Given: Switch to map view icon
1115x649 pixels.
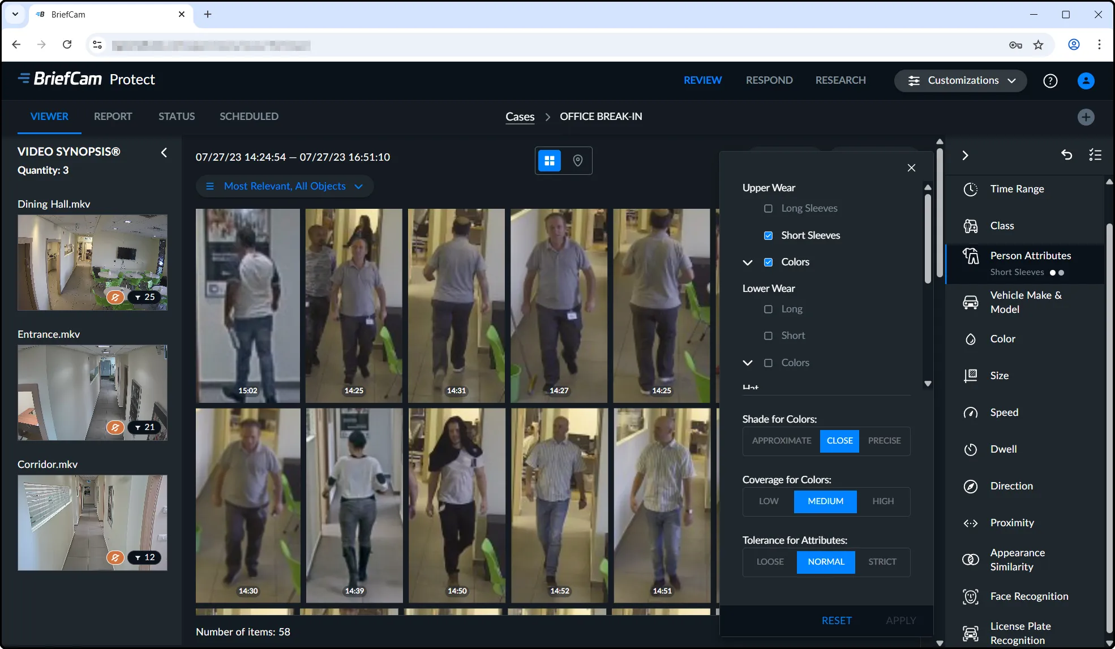Looking at the screenshot, I should pos(577,161).
